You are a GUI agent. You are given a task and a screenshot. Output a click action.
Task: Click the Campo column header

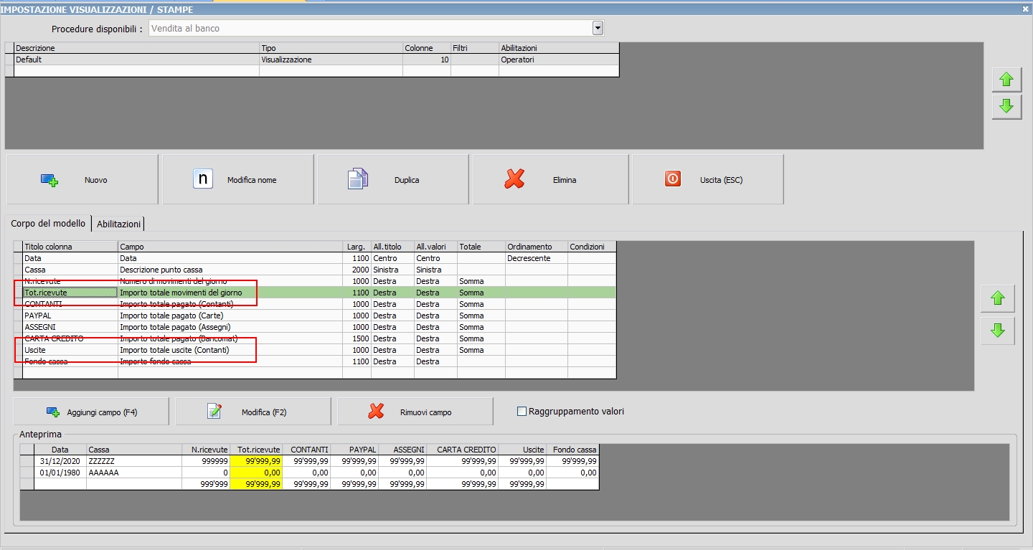[x=230, y=247]
